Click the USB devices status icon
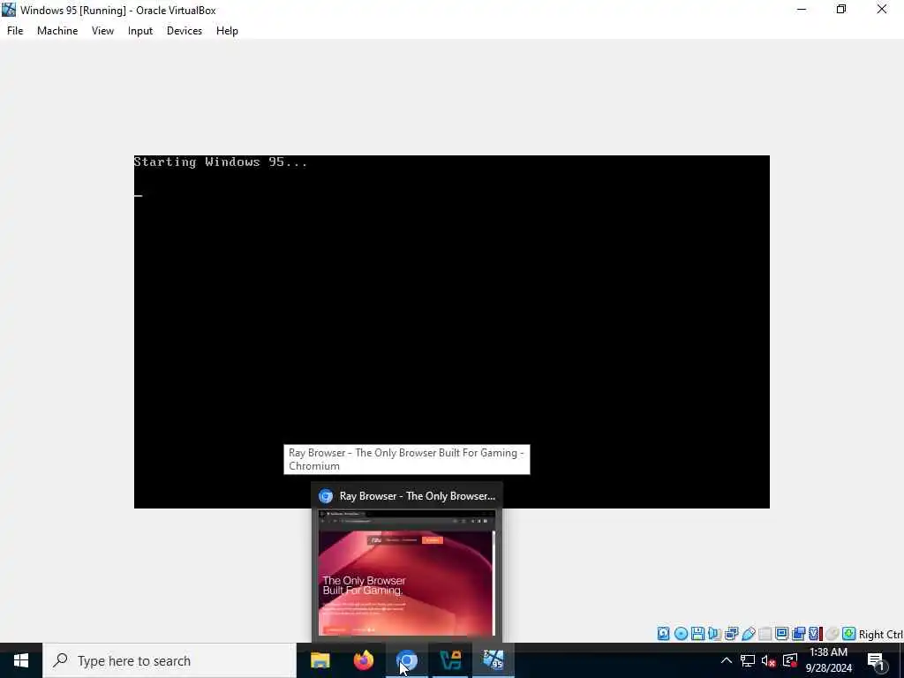 (749, 634)
